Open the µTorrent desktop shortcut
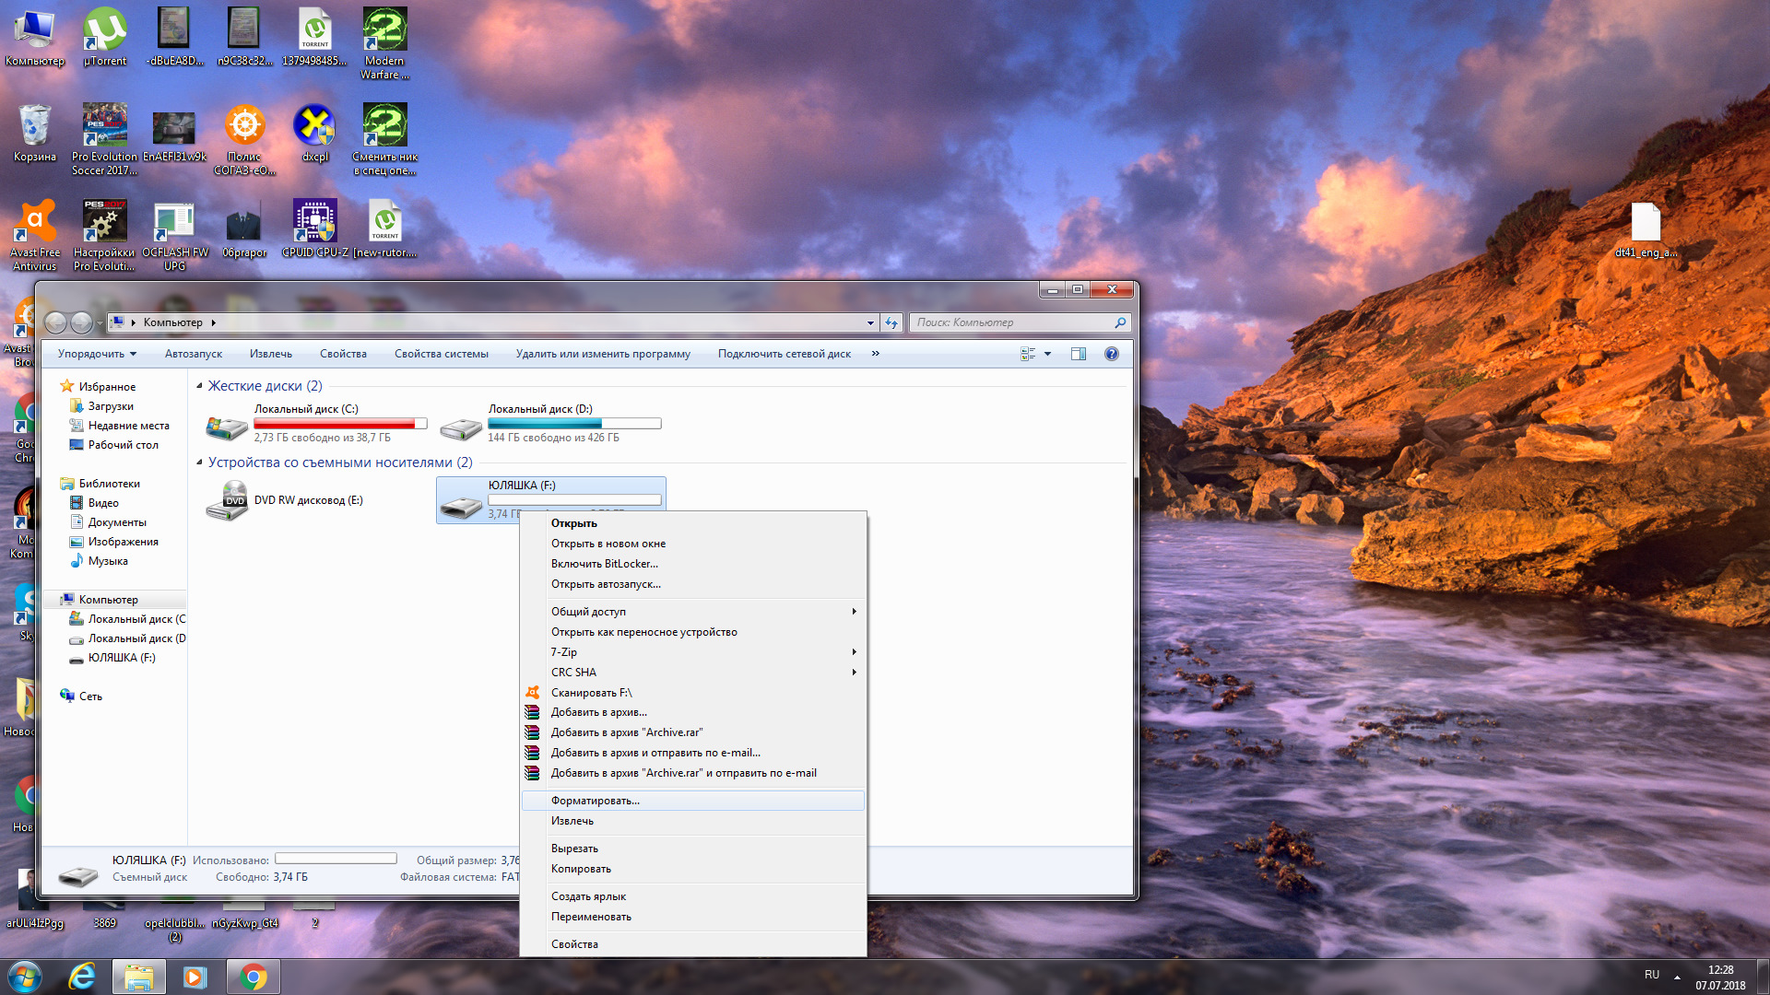The image size is (1770, 995). [x=104, y=37]
